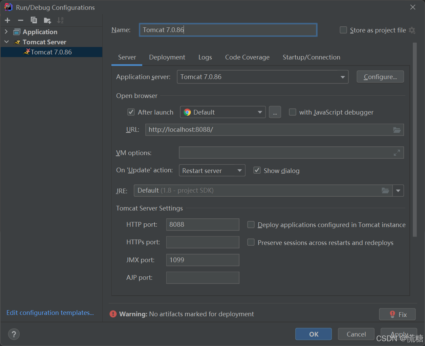Enable Preserve sessions across restarts and redeploys
The height and width of the screenshot is (346, 425).
pyautogui.click(x=251, y=242)
